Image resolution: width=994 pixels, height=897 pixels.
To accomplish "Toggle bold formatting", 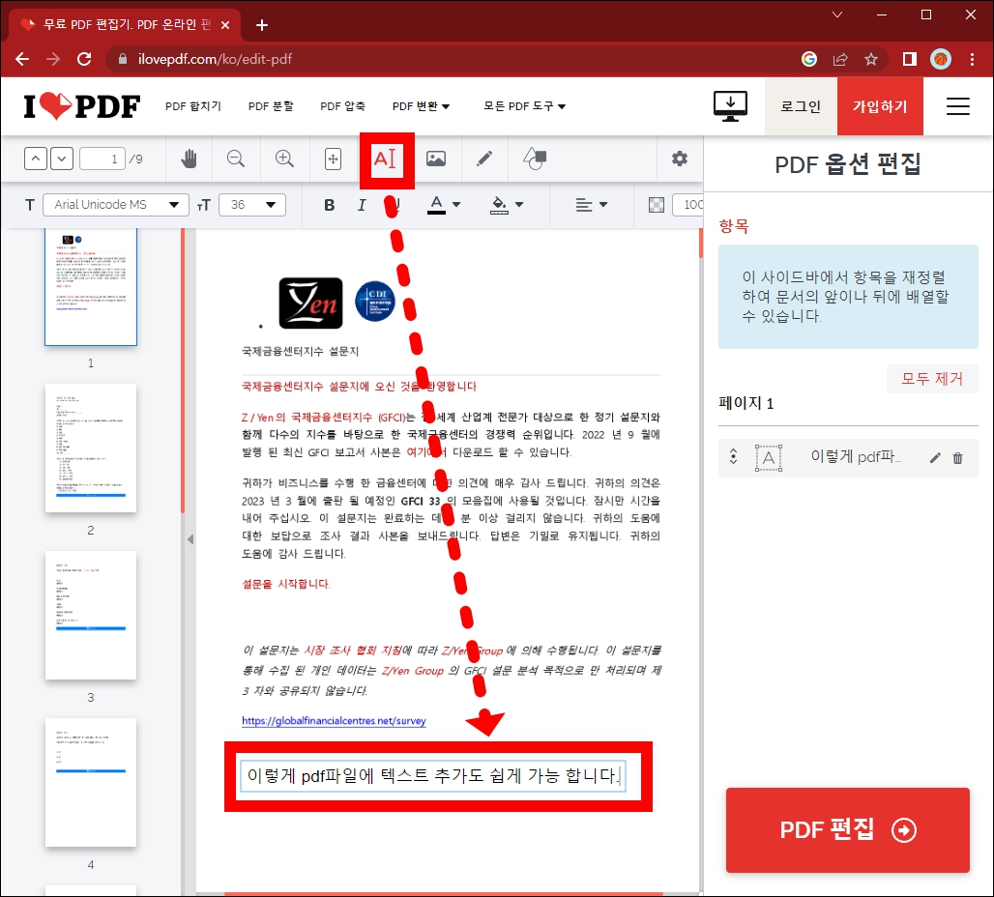I will (x=329, y=205).
